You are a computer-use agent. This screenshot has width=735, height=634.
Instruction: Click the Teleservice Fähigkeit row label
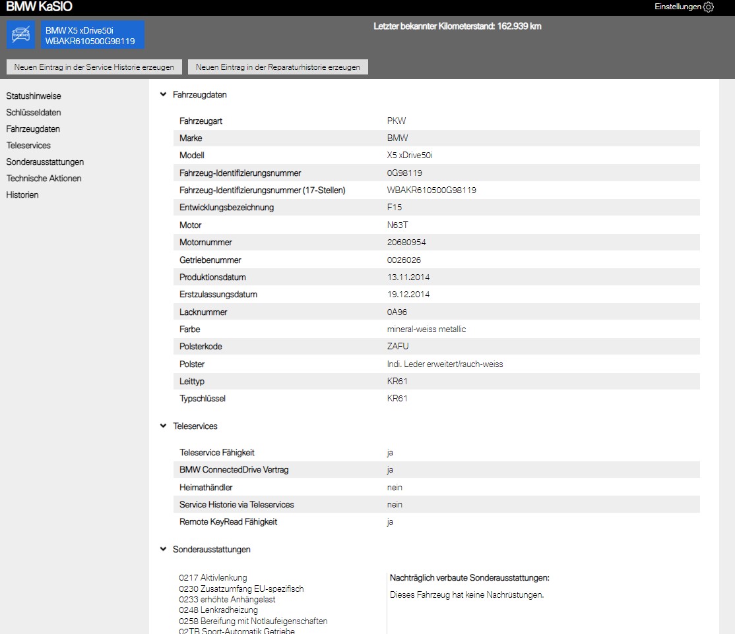click(217, 452)
